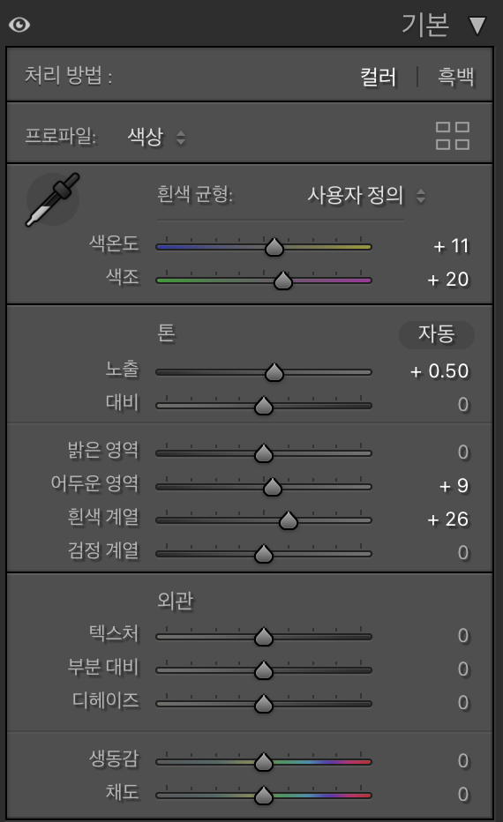The height and width of the screenshot is (822, 503).
Task: Click the 디헤이즈 slider handle
Action: (x=263, y=704)
